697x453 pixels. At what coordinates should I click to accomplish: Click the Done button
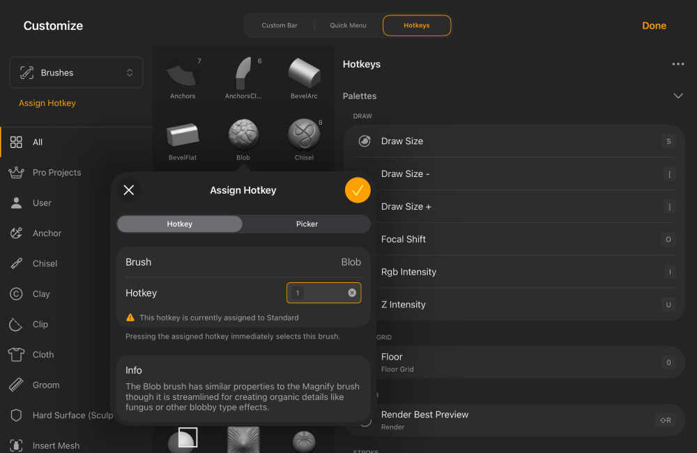(x=654, y=25)
